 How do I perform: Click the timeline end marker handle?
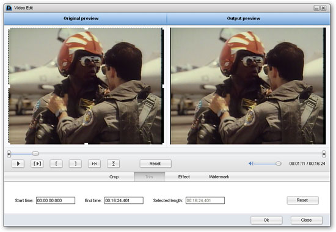click(x=324, y=154)
